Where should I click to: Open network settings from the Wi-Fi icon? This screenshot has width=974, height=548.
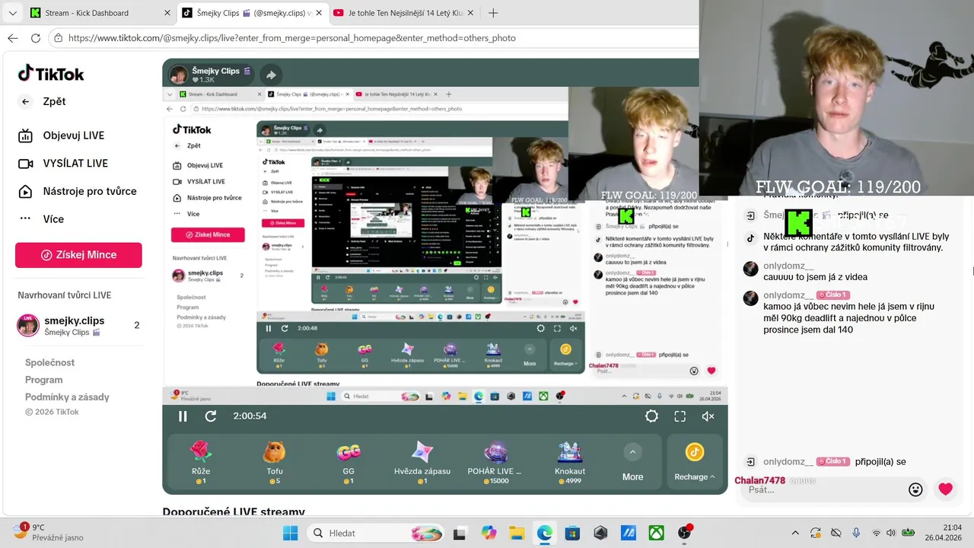click(x=876, y=533)
